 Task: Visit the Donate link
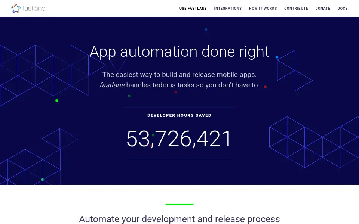(323, 9)
